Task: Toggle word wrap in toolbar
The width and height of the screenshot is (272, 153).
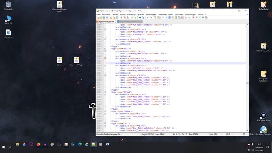Action: 163,17
